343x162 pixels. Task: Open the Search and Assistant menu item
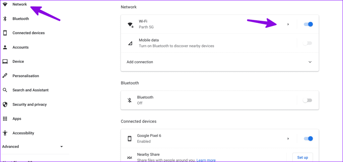30,90
